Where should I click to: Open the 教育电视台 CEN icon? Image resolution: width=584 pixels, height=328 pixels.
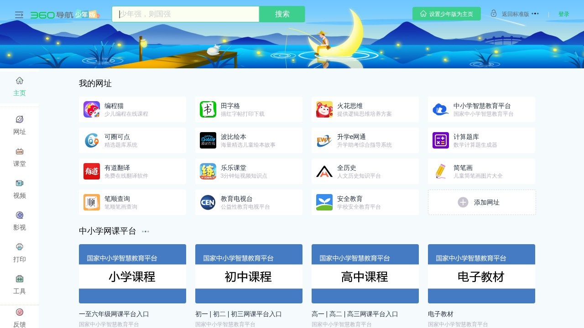(x=208, y=202)
